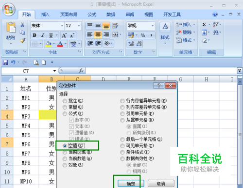
Task: Center text horizontally in cell
Action: pyautogui.click(x=98, y=34)
